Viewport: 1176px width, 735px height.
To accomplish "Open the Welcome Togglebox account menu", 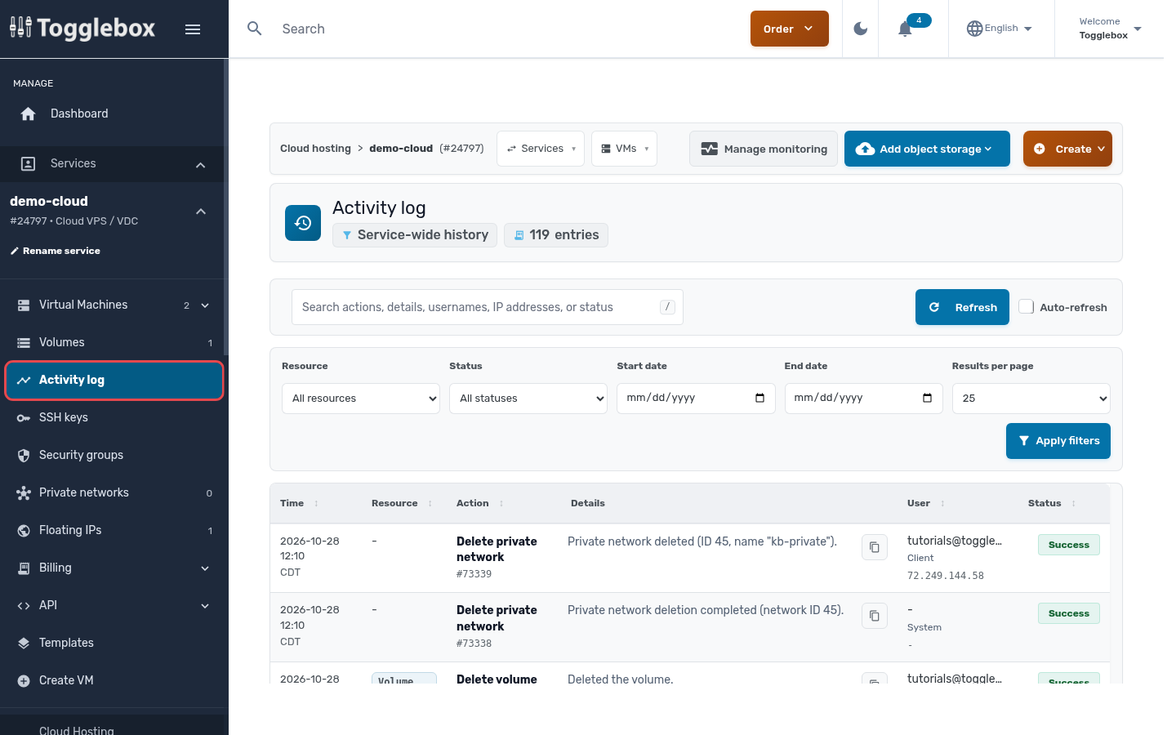I will tap(1110, 29).
